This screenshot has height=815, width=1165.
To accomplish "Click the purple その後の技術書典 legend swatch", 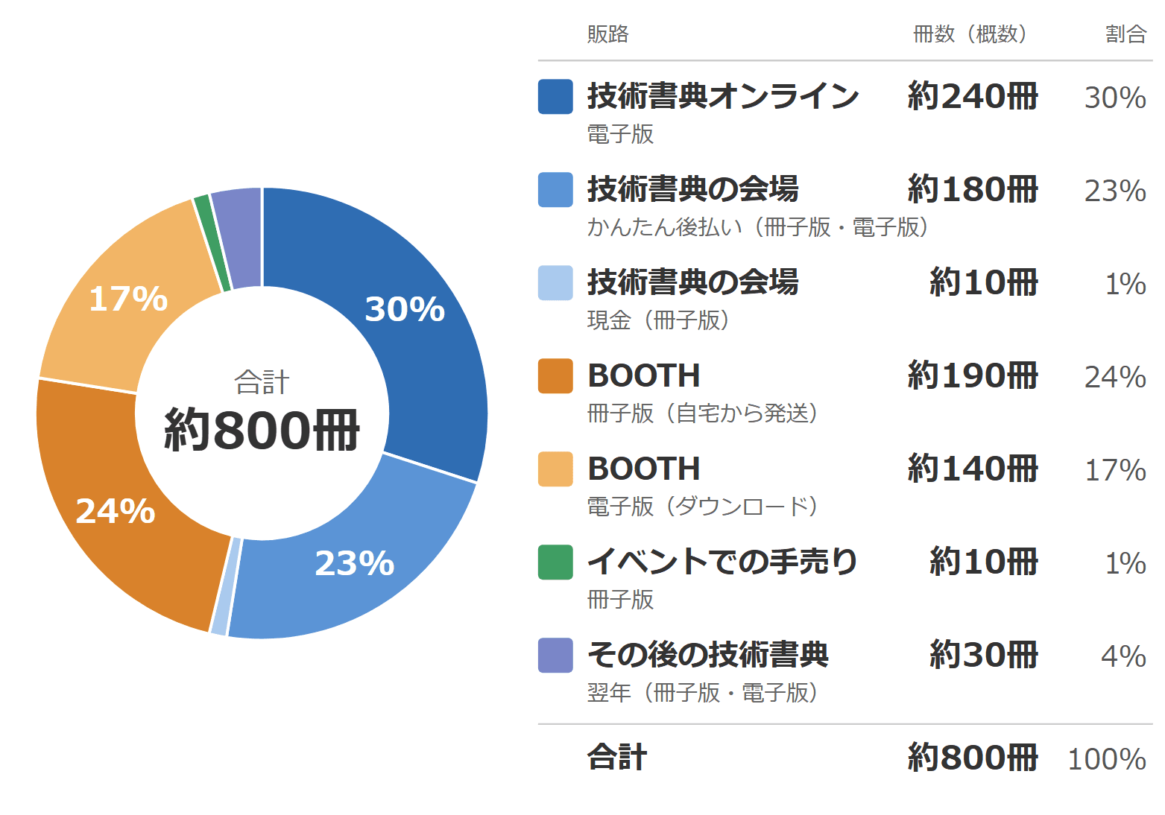I will pos(555,656).
